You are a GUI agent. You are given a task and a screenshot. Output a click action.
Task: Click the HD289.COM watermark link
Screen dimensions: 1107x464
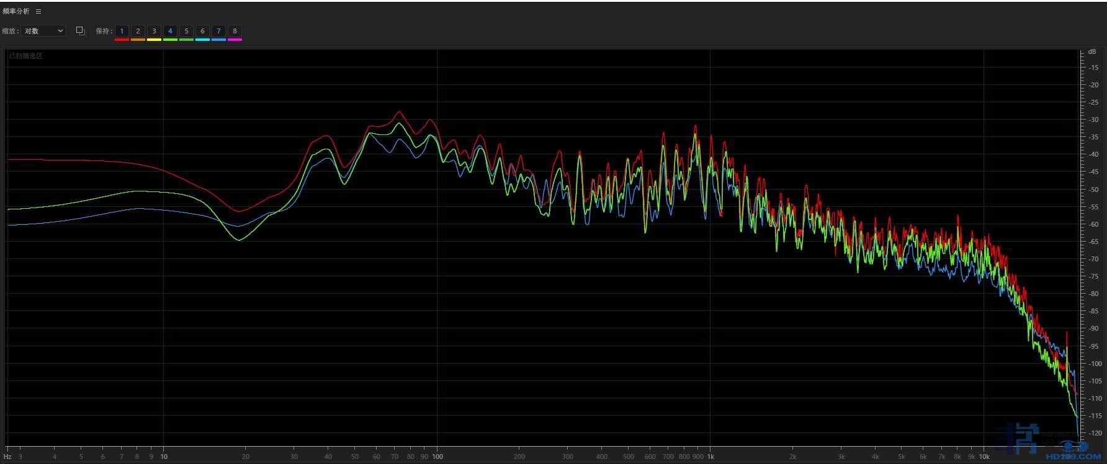pyautogui.click(x=1064, y=457)
